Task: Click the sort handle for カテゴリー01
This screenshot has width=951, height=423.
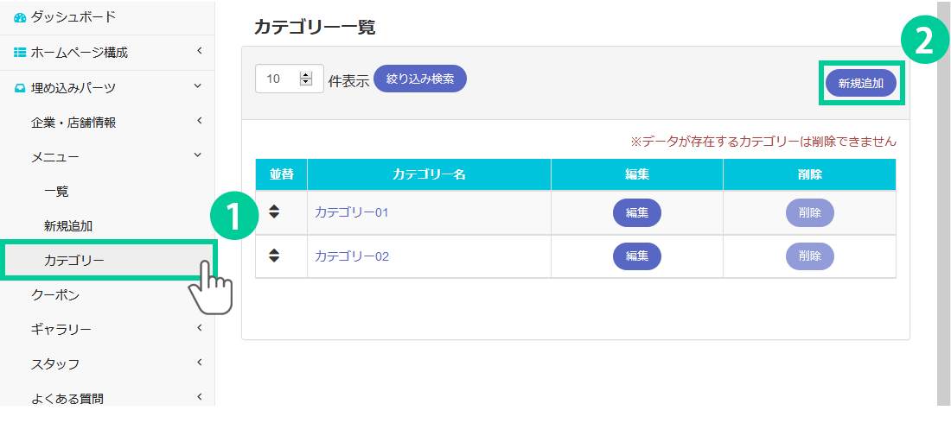Action: (274, 211)
